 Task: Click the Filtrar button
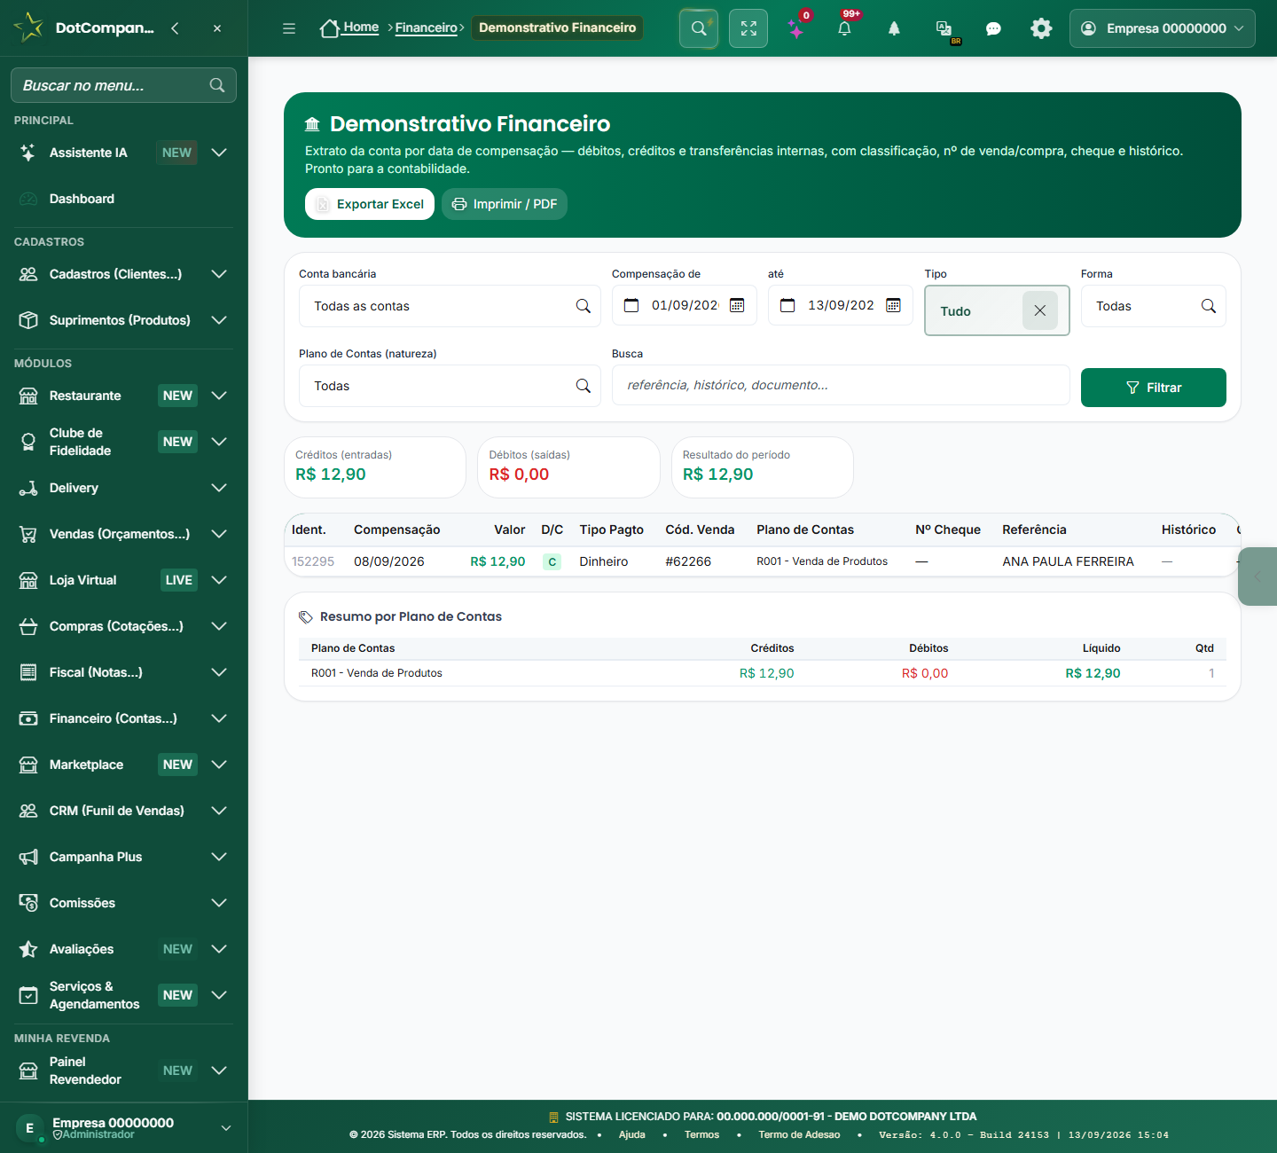click(1153, 388)
